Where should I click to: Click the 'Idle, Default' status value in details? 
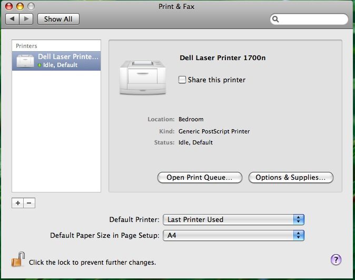tap(195, 142)
